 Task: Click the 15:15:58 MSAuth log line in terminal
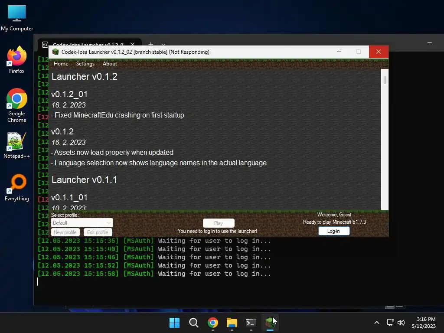tap(154, 274)
